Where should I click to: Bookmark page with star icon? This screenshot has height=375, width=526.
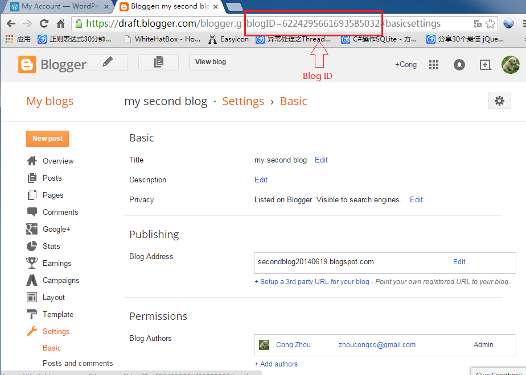[x=490, y=24]
